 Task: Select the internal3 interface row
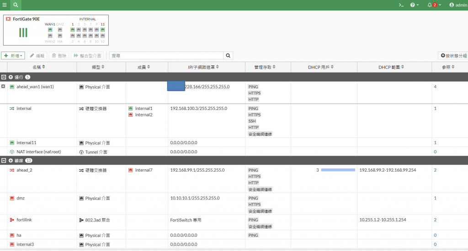pos(234,244)
